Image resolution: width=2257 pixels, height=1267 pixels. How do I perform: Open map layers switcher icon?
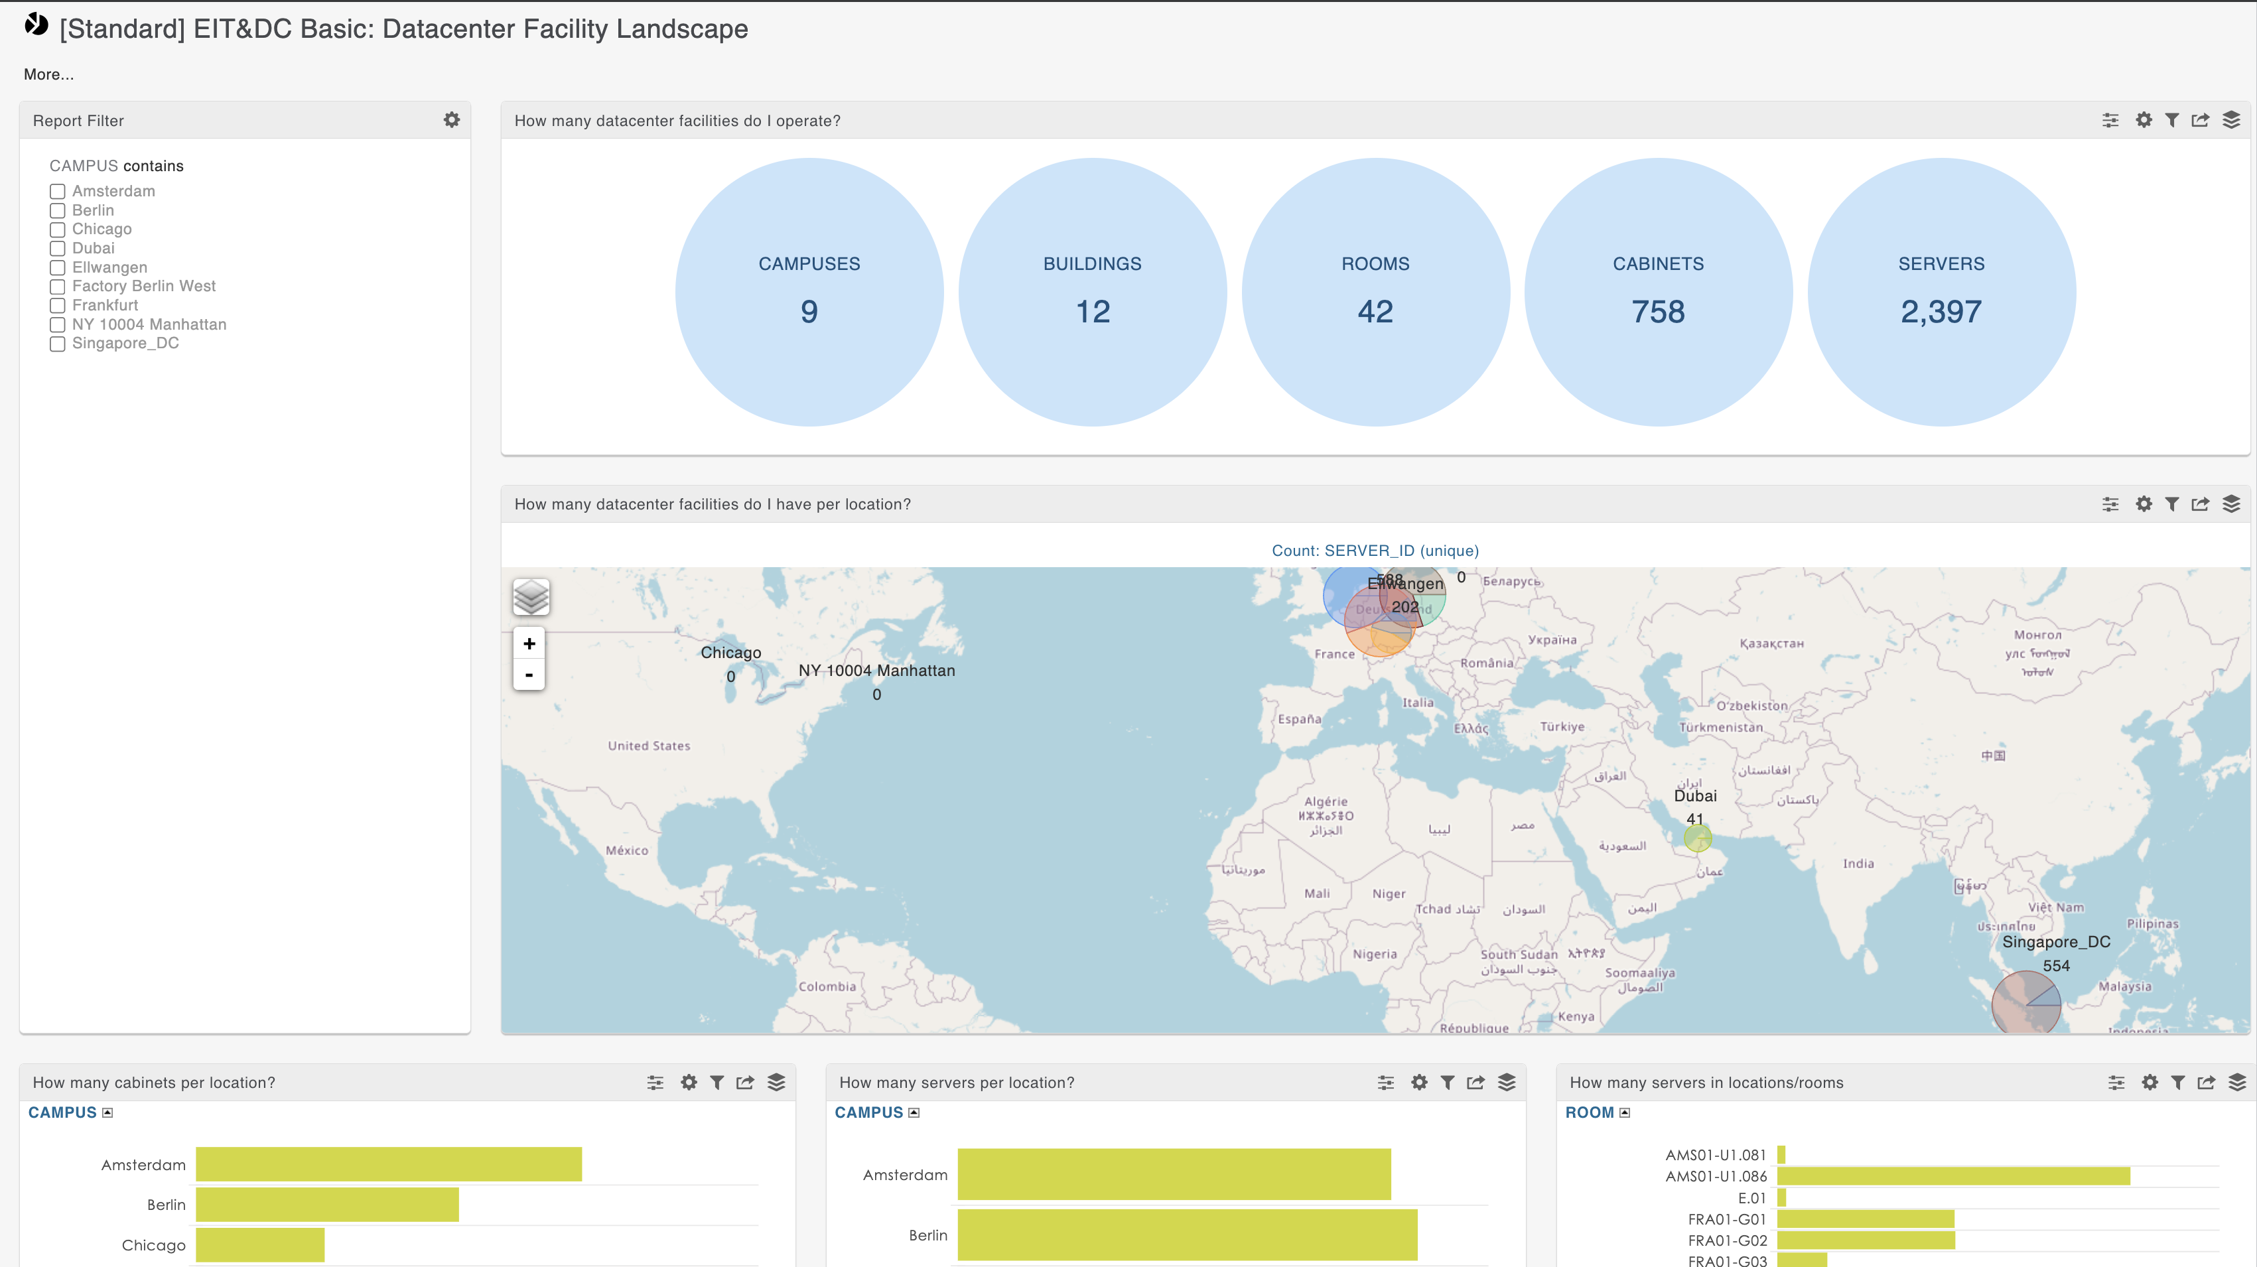(x=531, y=598)
